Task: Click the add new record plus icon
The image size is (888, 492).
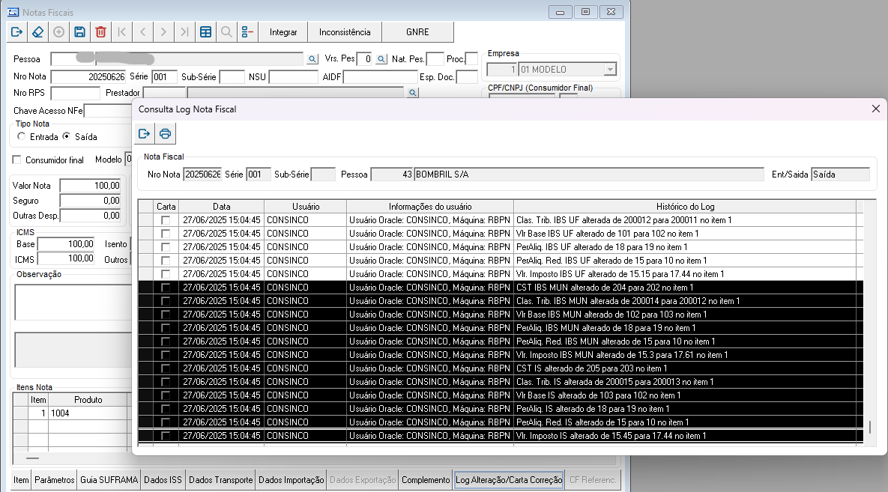Action: (x=59, y=32)
